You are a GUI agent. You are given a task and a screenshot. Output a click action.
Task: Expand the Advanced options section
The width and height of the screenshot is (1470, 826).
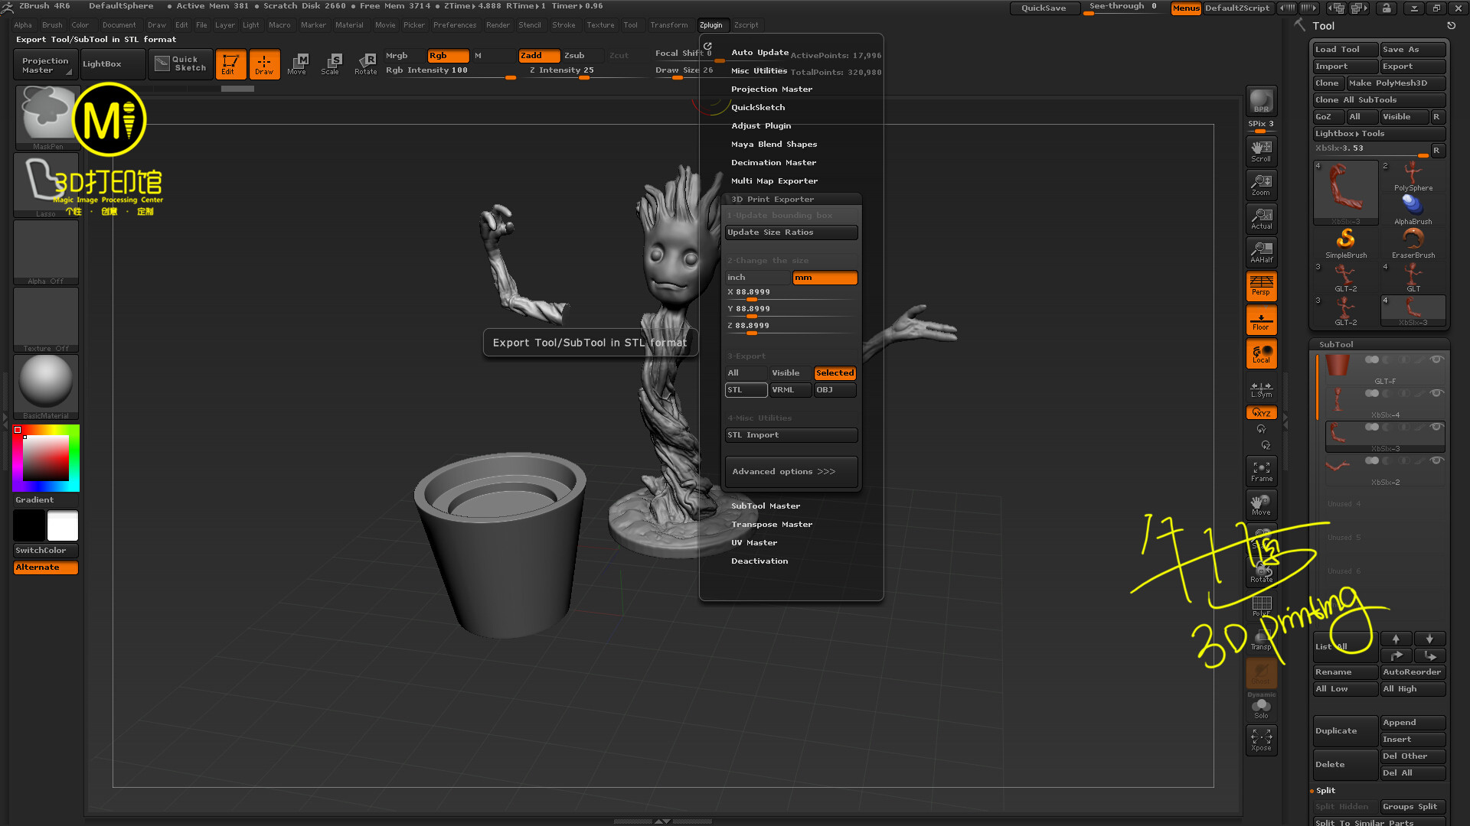click(x=791, y=472)
